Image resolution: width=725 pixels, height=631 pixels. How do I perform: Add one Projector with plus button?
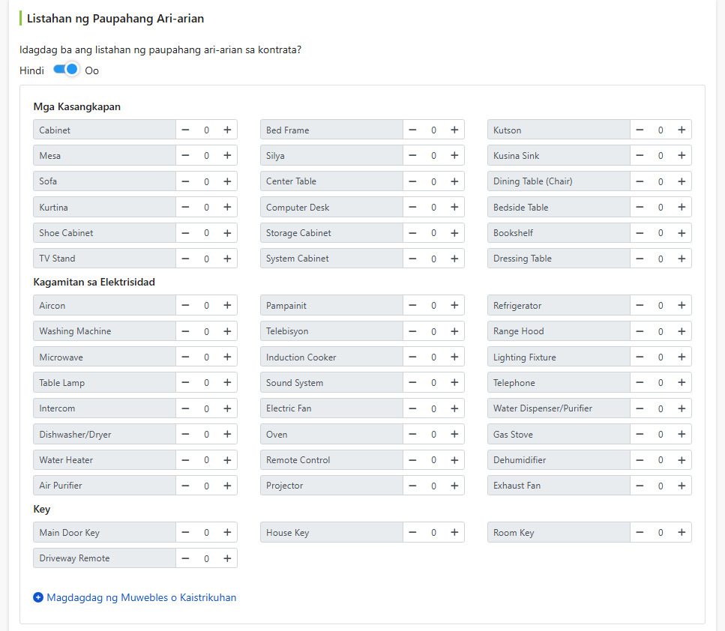coord(454,486)
